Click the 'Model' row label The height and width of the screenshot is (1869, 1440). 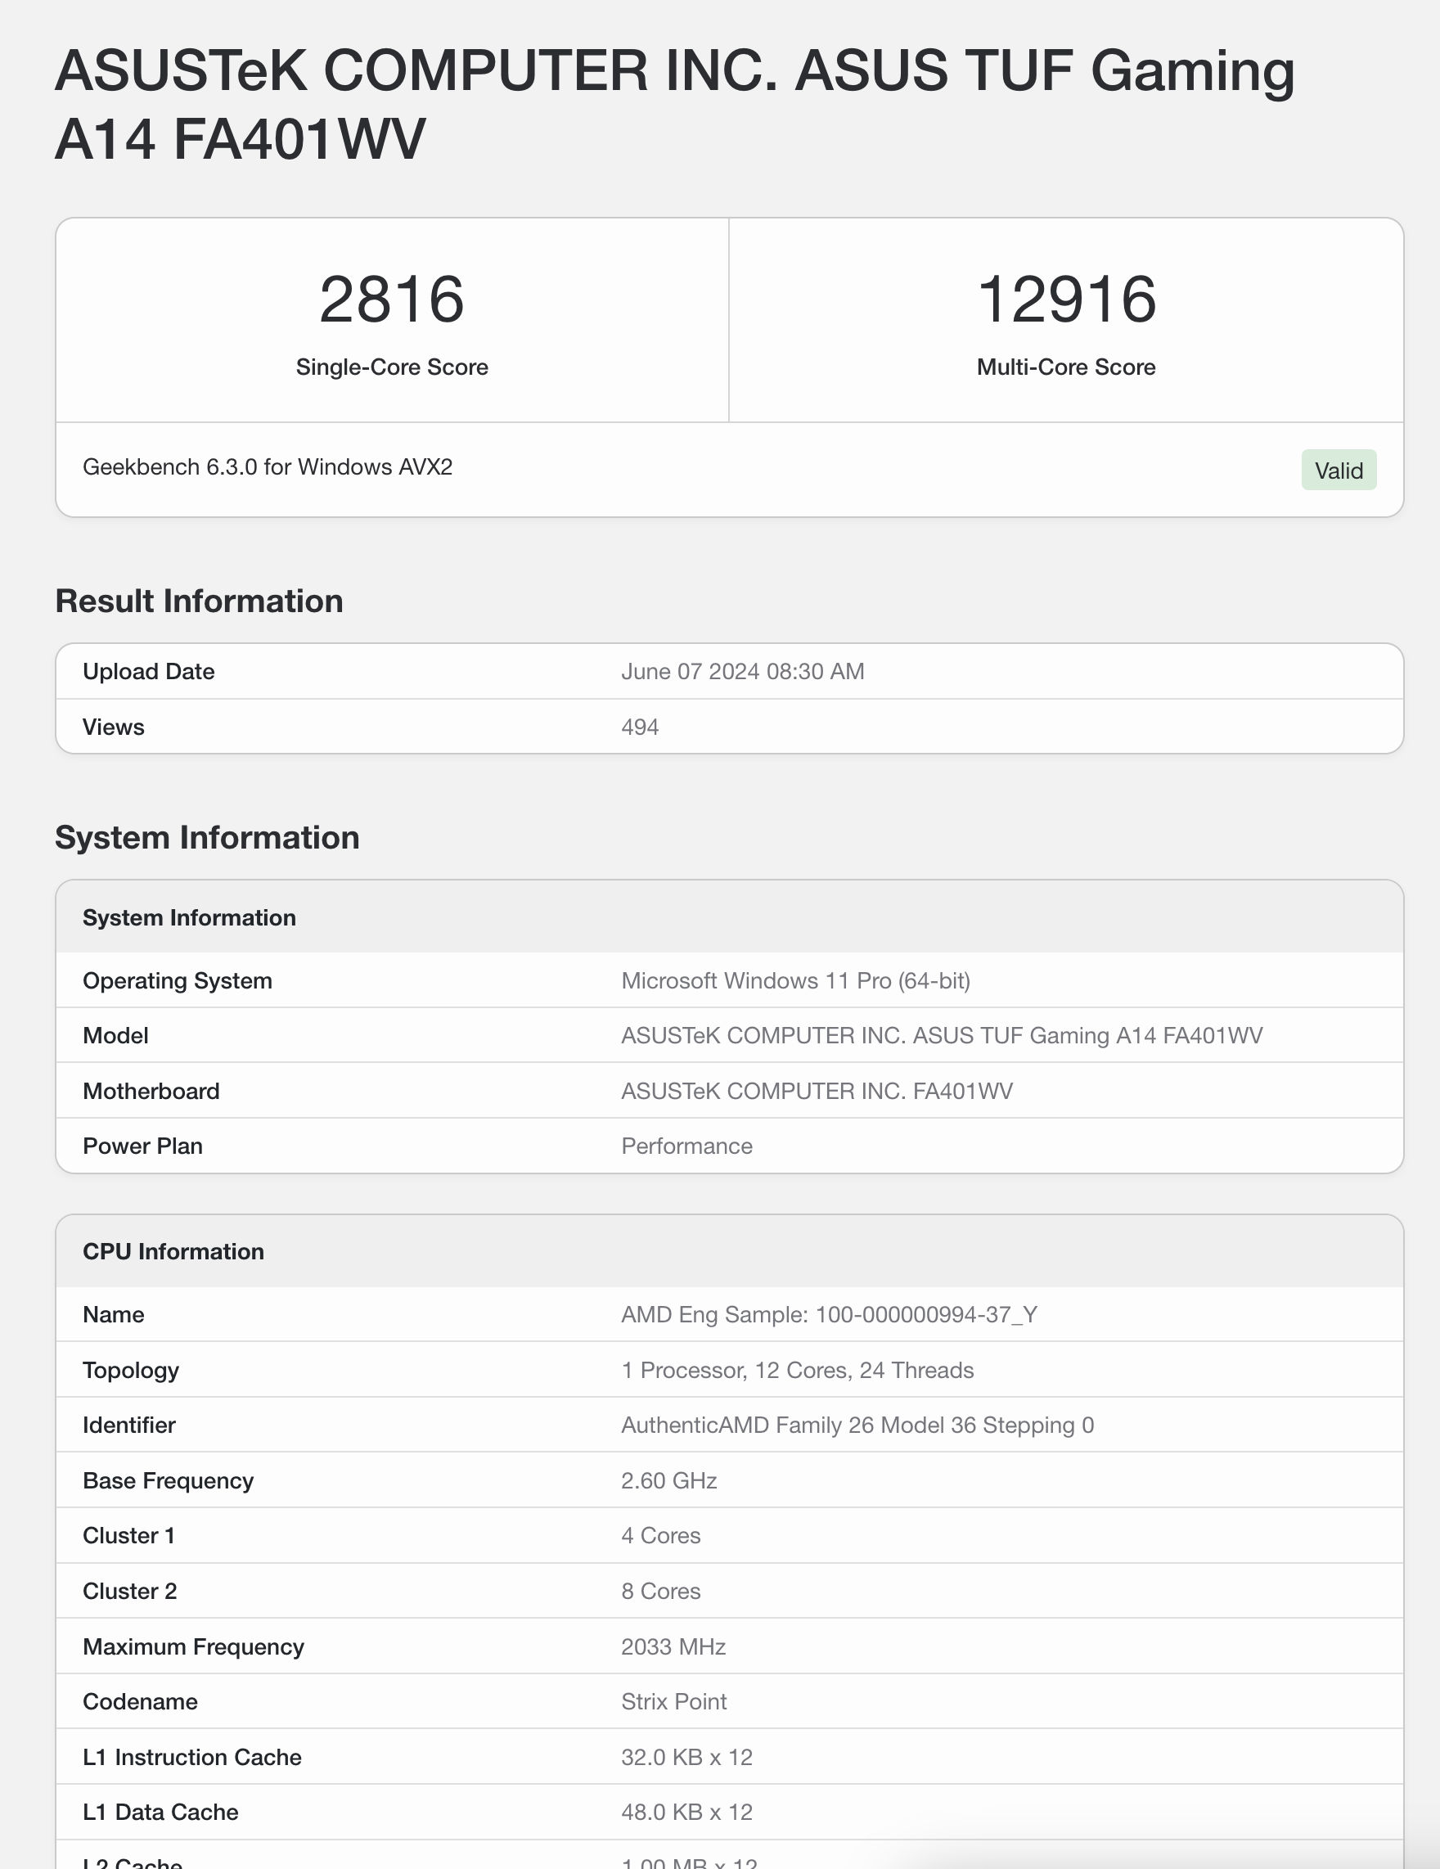(115, 1035)
